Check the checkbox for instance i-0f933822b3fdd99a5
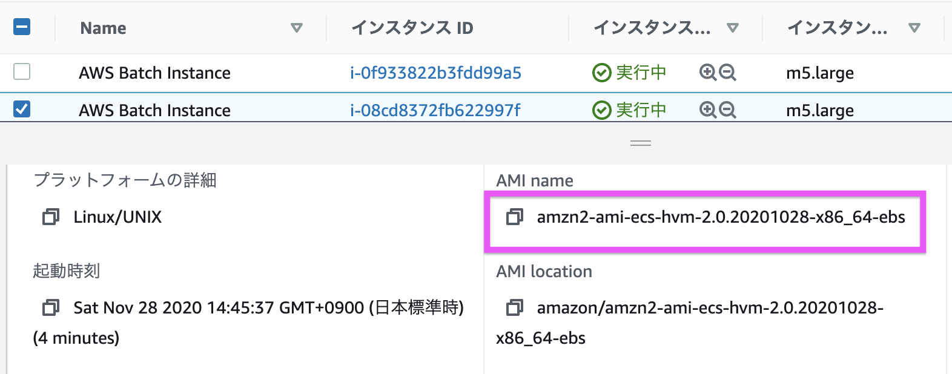952x374 pixels. 22,72
